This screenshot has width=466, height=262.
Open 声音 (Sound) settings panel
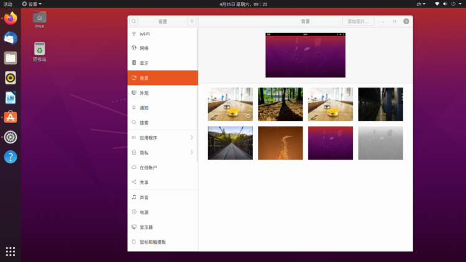144,197
